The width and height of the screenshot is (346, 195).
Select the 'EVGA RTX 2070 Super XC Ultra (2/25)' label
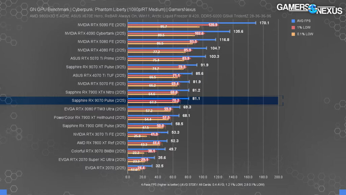click(x=92, y=159)
